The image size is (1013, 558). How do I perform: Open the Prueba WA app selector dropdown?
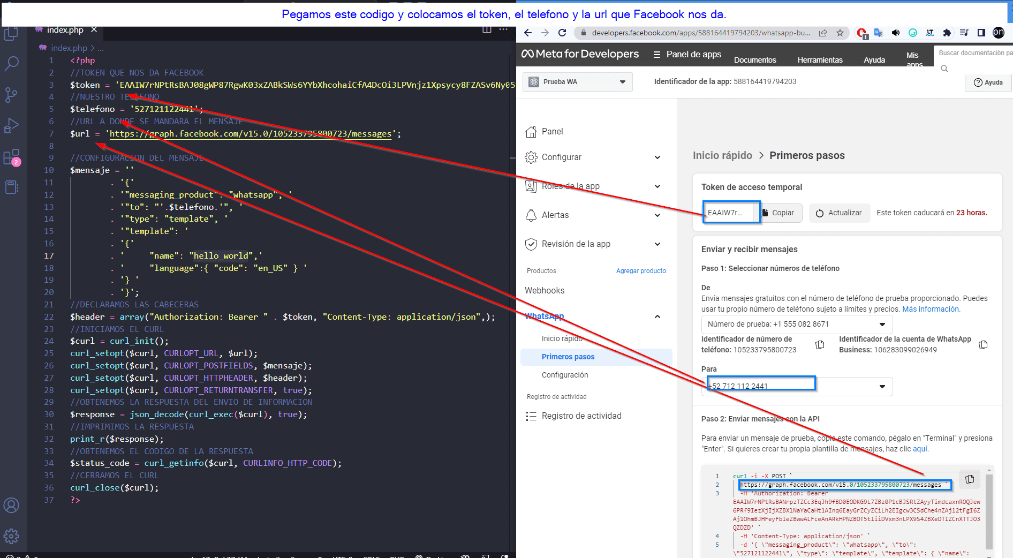577,82
